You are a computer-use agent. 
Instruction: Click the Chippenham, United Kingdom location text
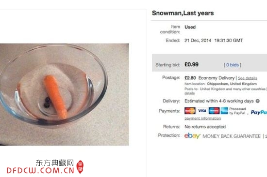(232, 84)
